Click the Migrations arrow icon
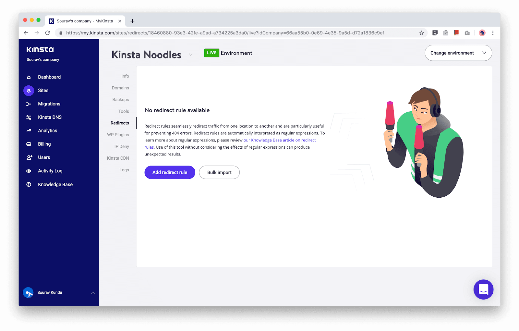This screenshot has width=519, height=331. tap(29, 104)
